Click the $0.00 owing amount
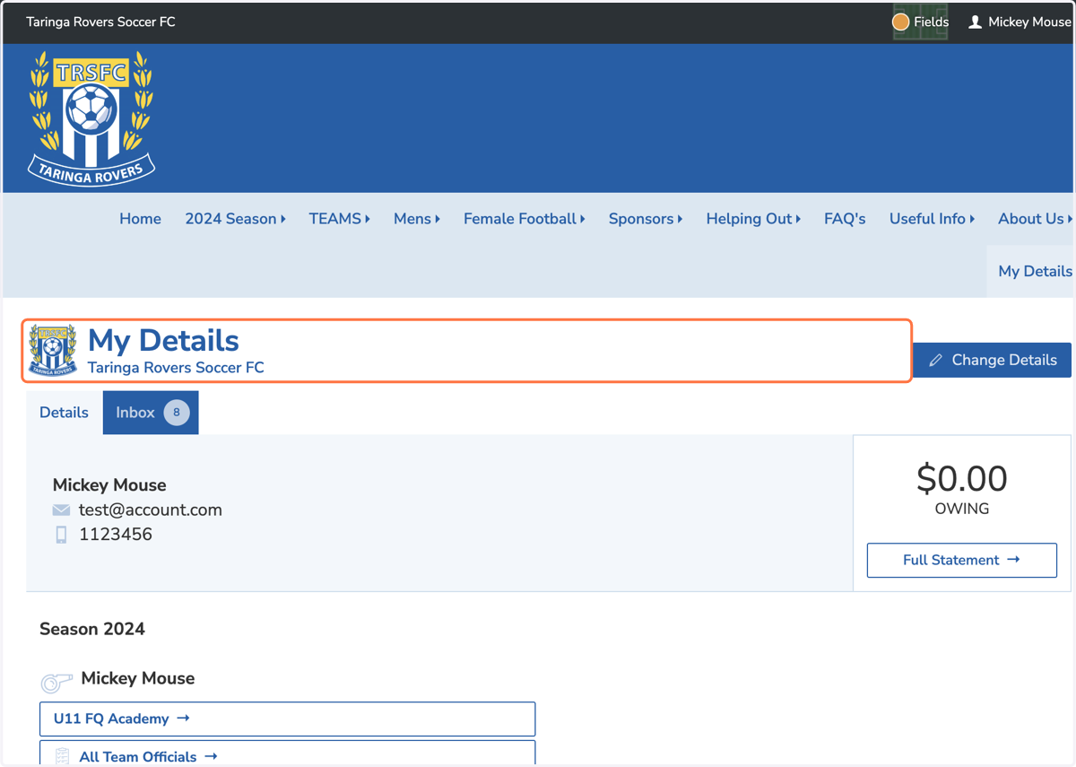Screen dimensions: 1076x767 click(x=961, y=479)
